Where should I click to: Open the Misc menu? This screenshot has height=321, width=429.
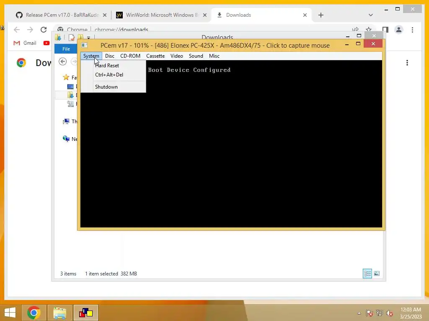point(214,56)
